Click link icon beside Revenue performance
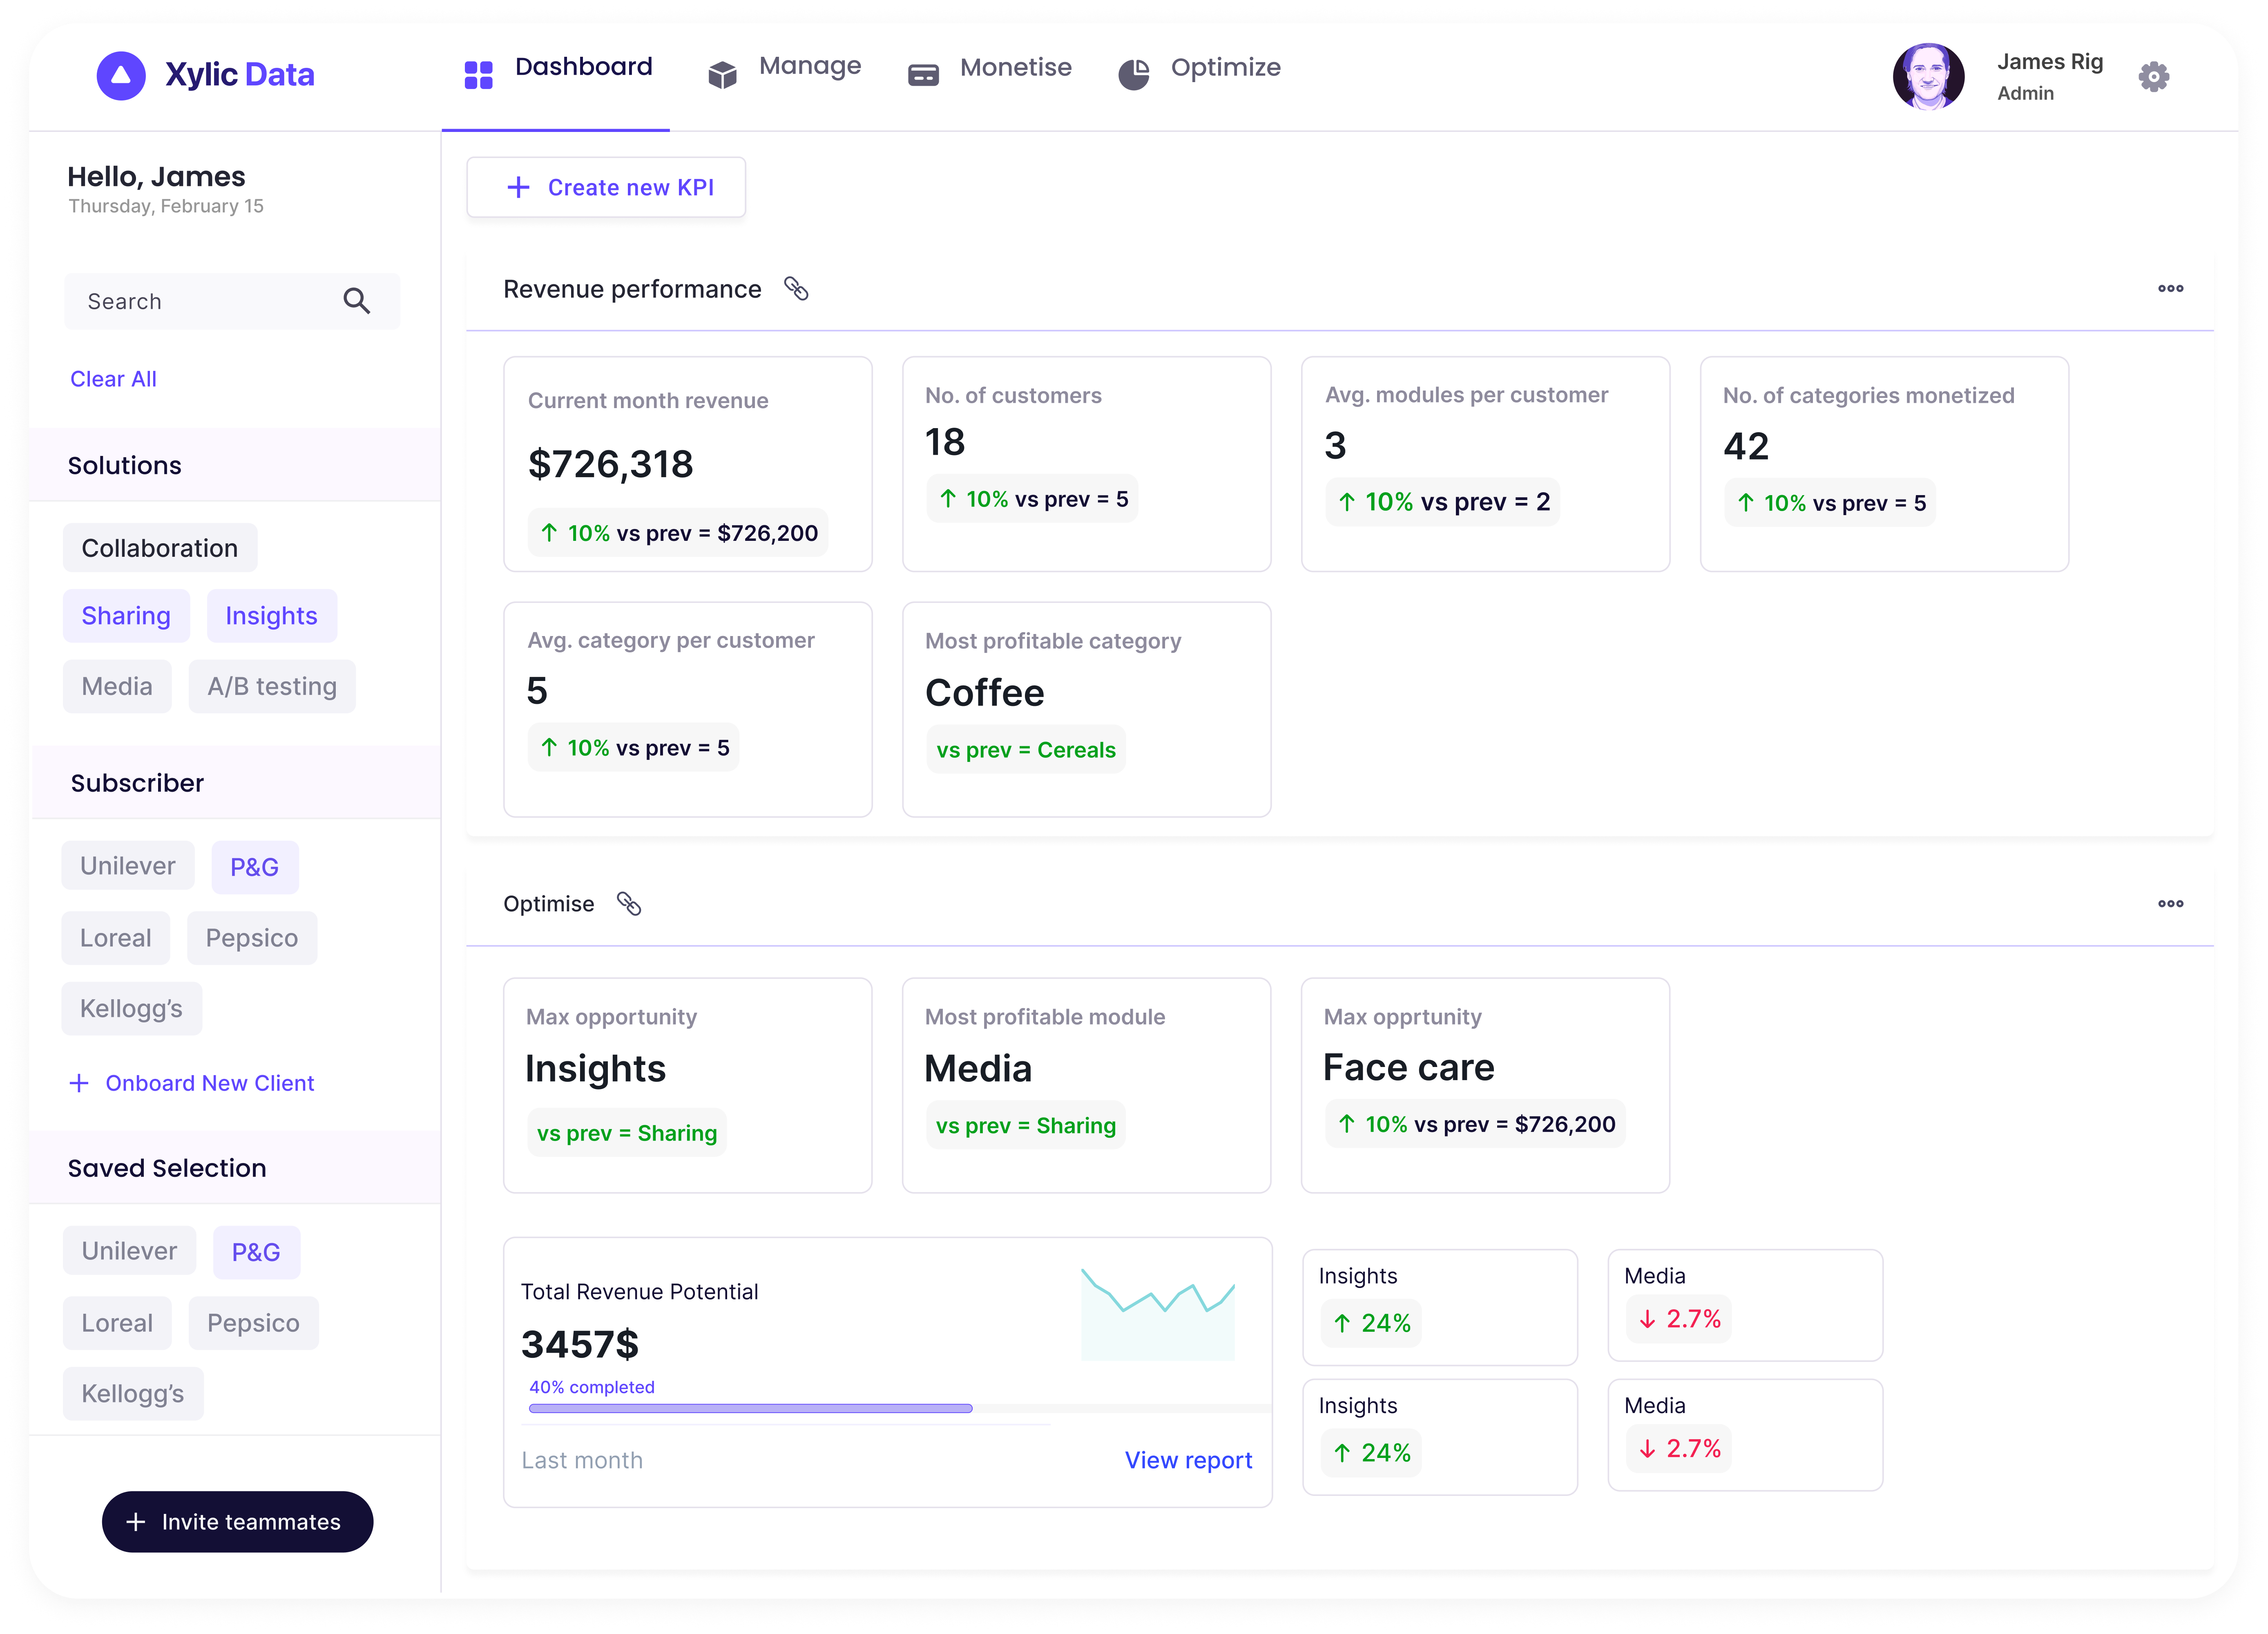This screenshot has width=2268, height=1634. tap(796, 289)
